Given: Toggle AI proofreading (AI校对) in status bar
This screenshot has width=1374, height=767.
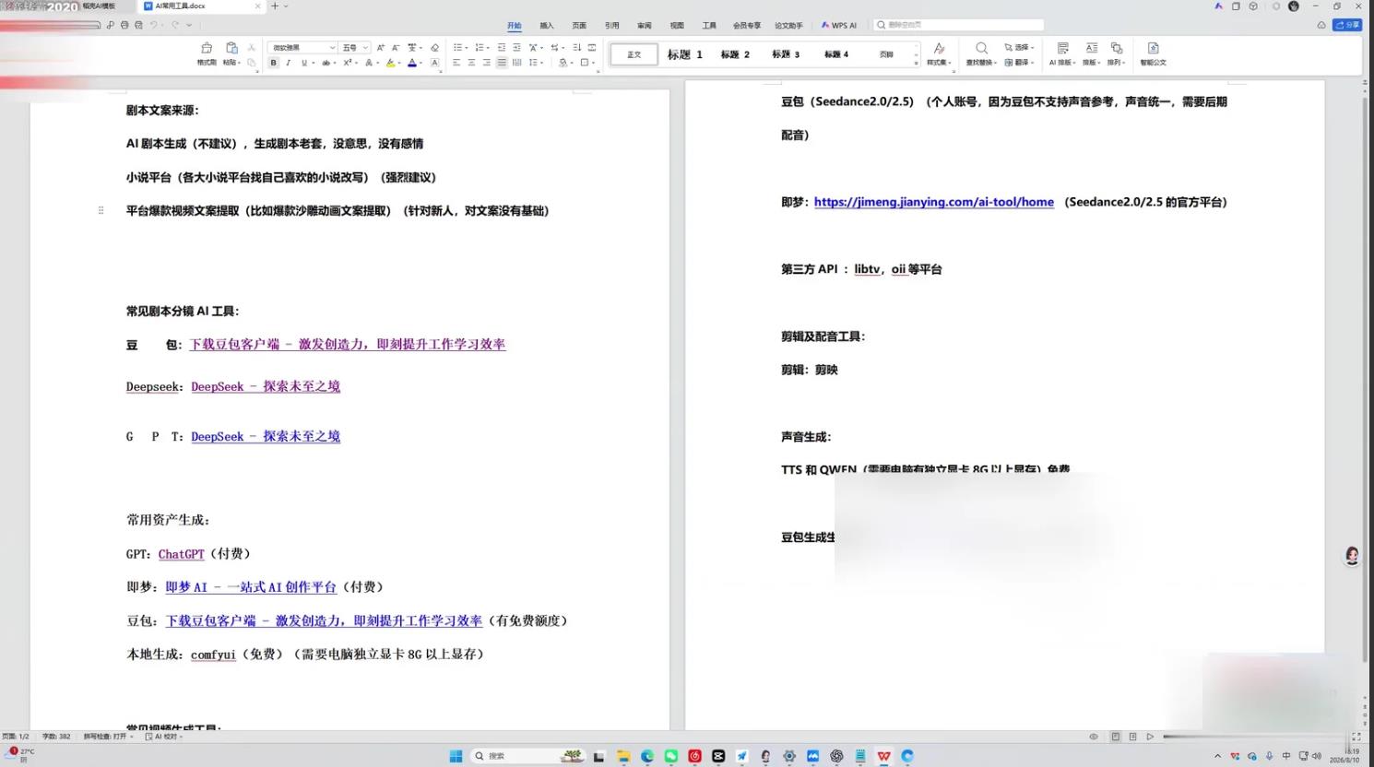Looking at the screenshot, I should [x=164, y=737].
